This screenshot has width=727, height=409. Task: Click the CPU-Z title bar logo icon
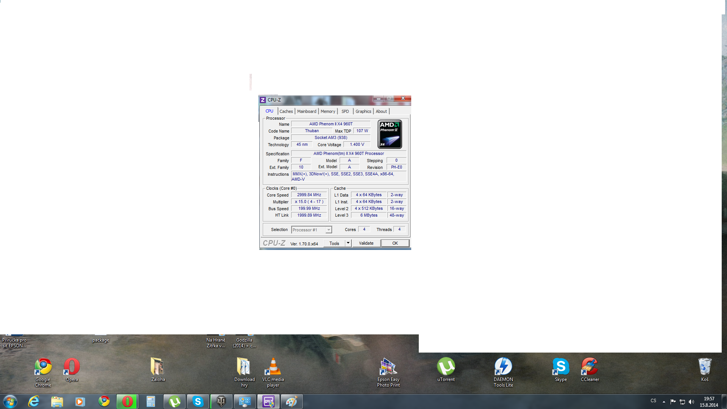(x=263, y=100)
